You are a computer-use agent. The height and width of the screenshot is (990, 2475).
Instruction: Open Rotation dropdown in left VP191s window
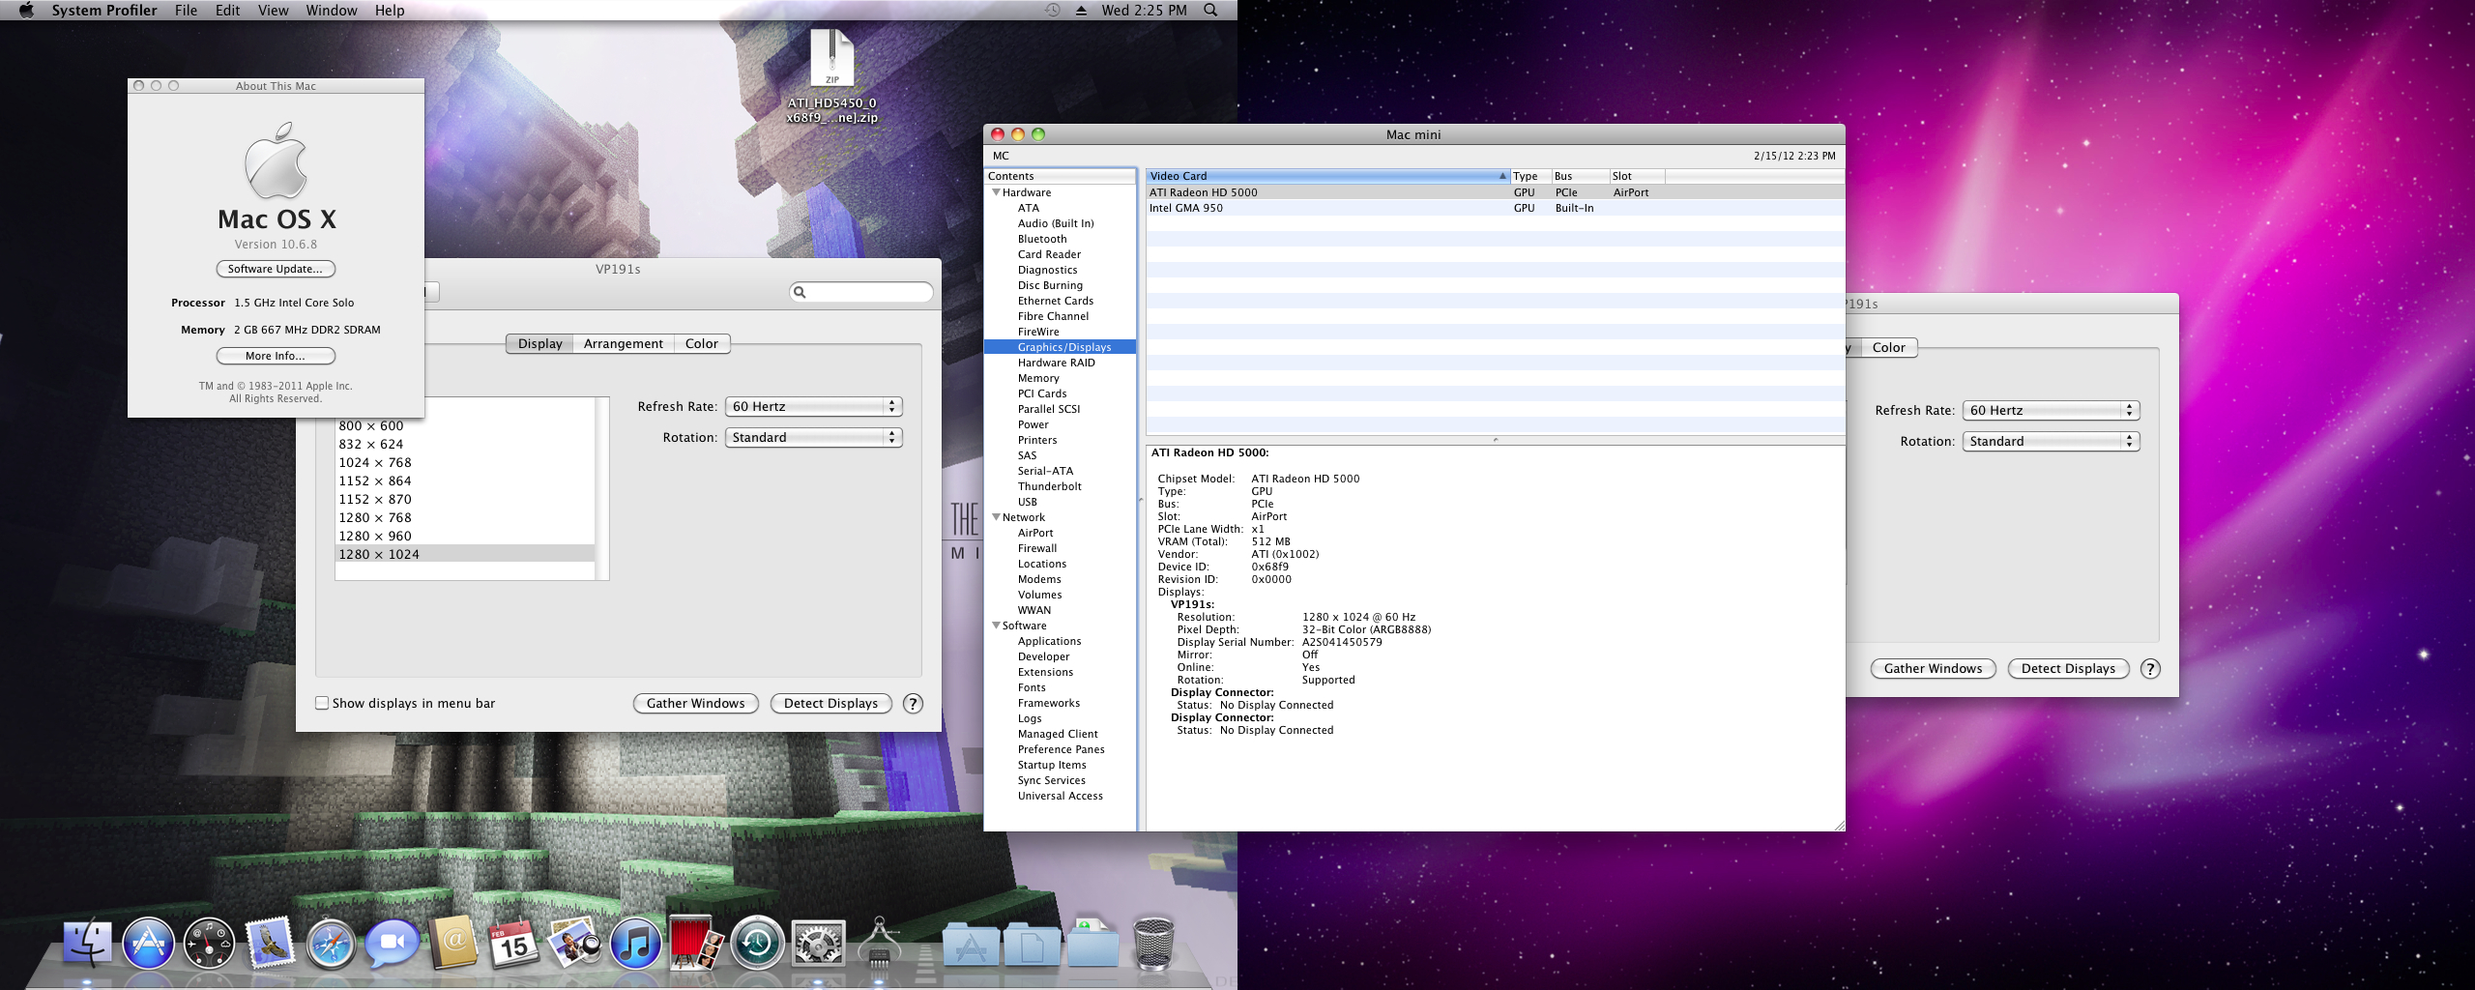coord(814,438)
